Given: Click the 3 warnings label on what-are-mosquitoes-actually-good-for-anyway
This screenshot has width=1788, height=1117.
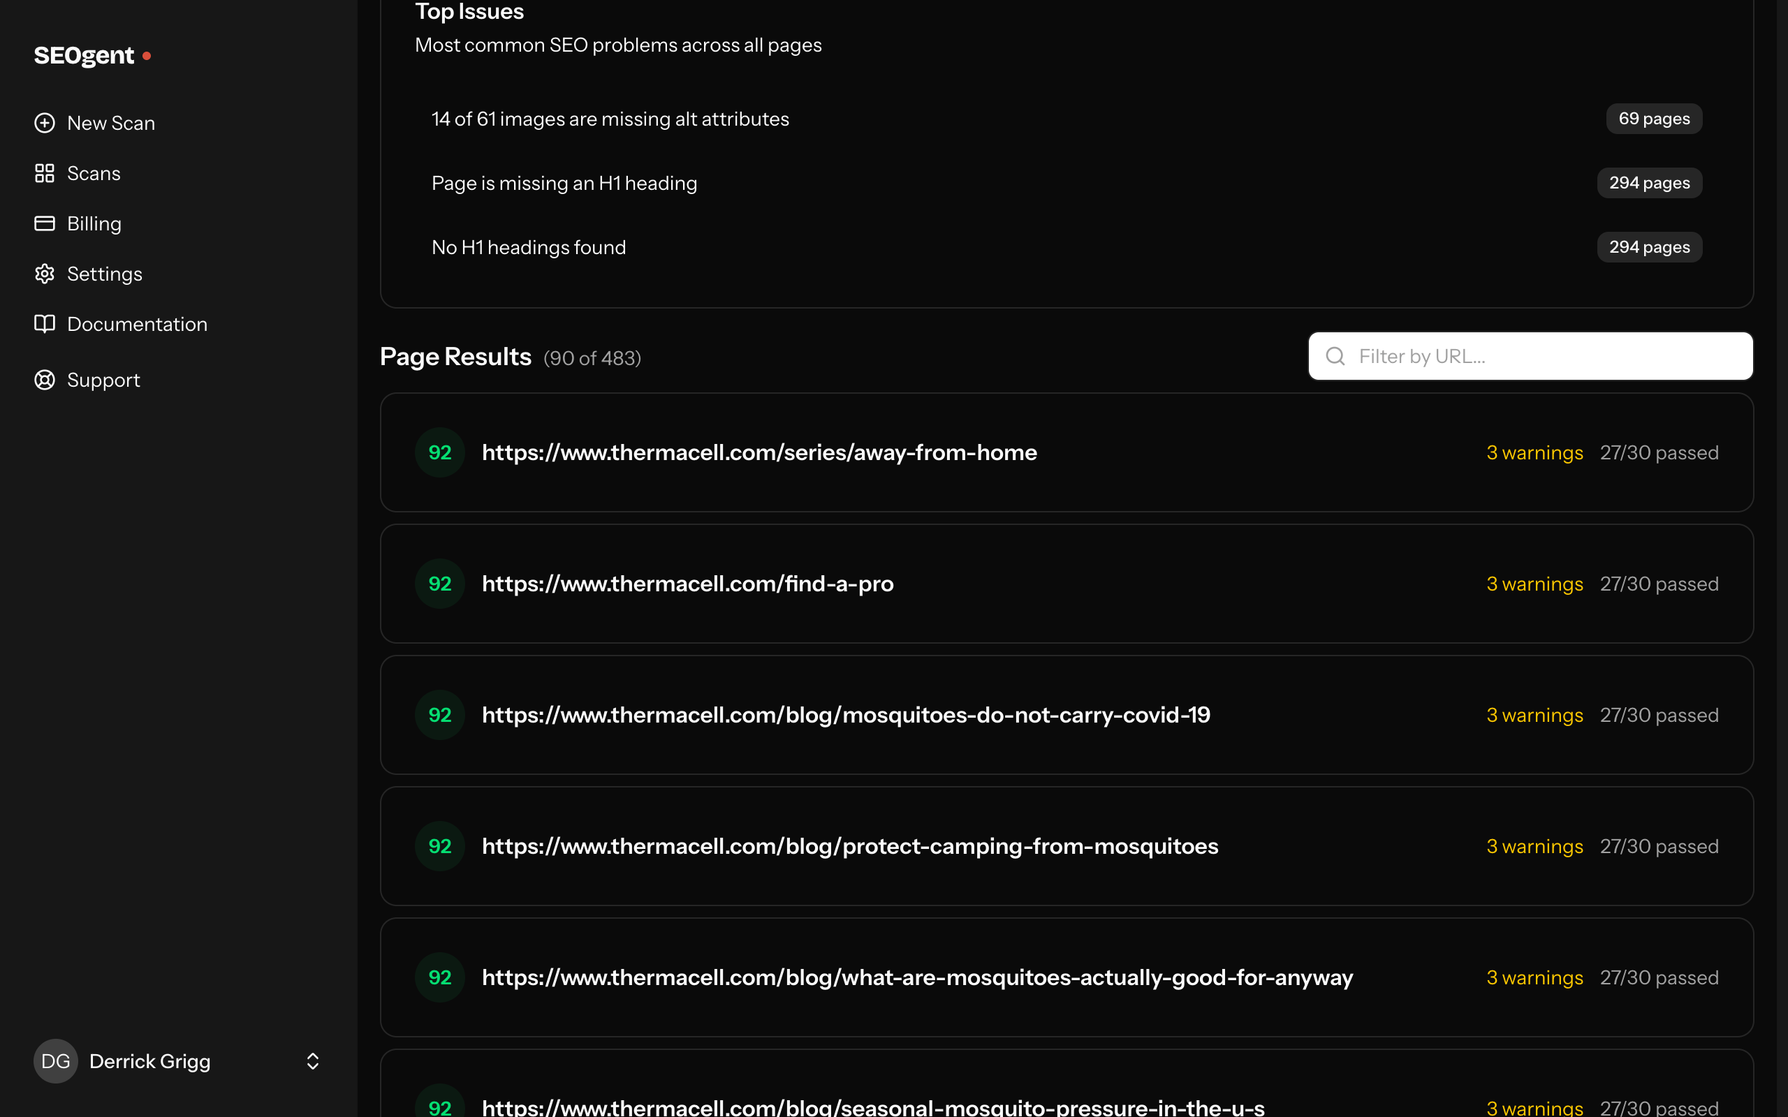Looking at the screenshot, I should pos(1534,977).
